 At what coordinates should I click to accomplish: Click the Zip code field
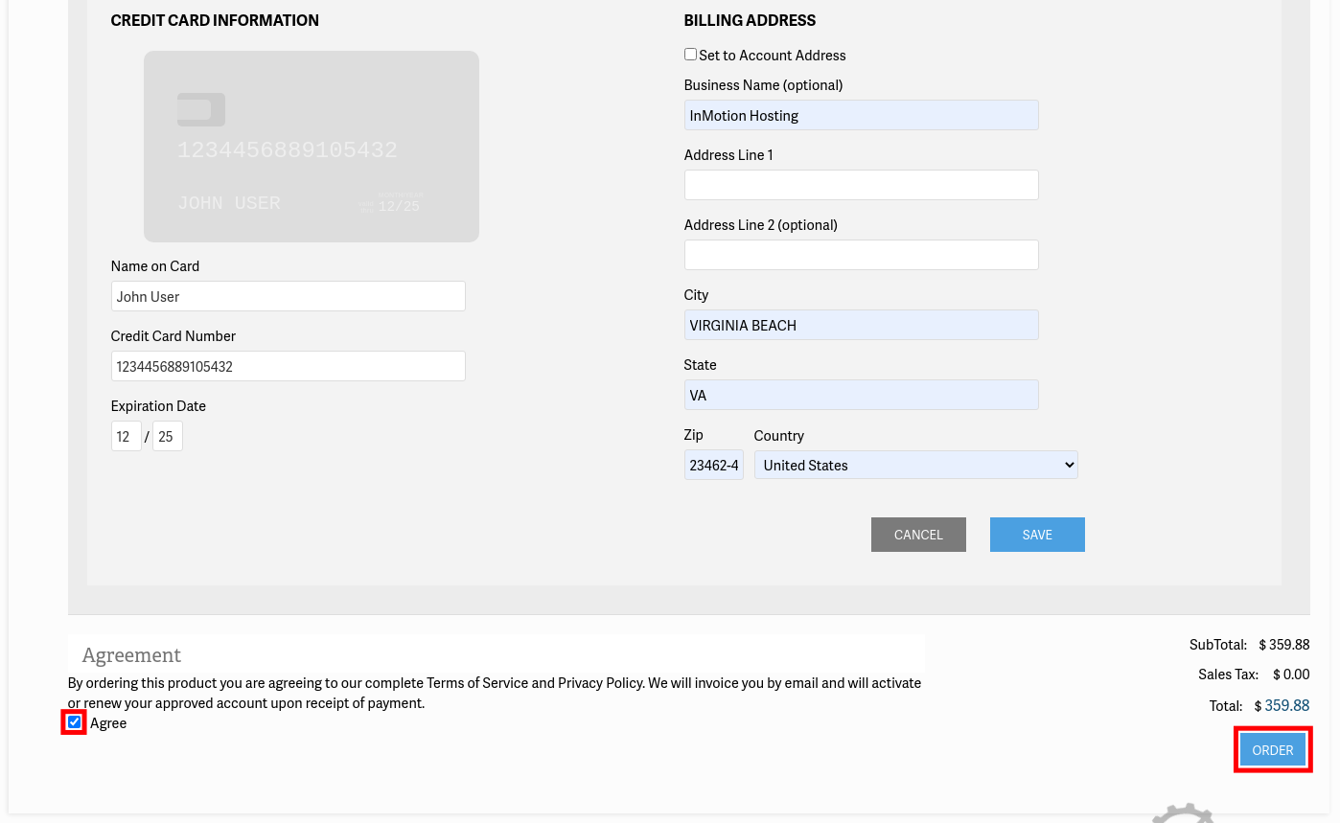pos(713,466)
